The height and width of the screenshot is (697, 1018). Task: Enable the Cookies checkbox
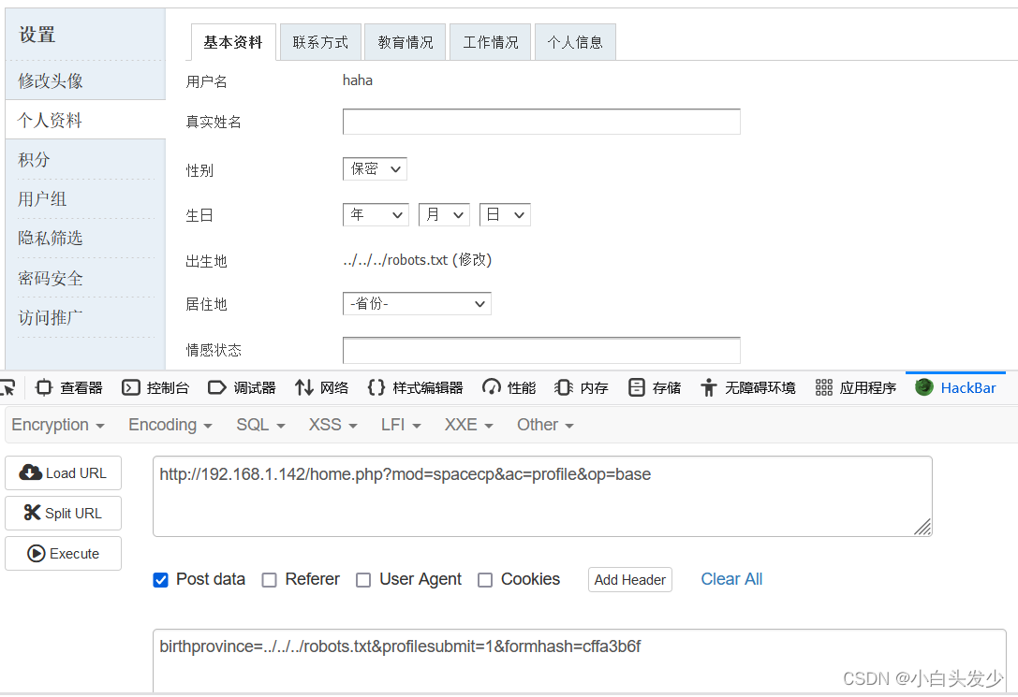pos(485,580)
